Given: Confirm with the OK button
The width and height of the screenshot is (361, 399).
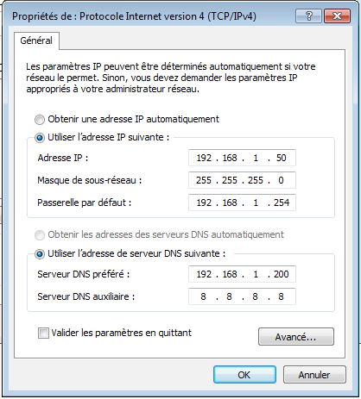Looking at the screenshot, I should (244, 375).
